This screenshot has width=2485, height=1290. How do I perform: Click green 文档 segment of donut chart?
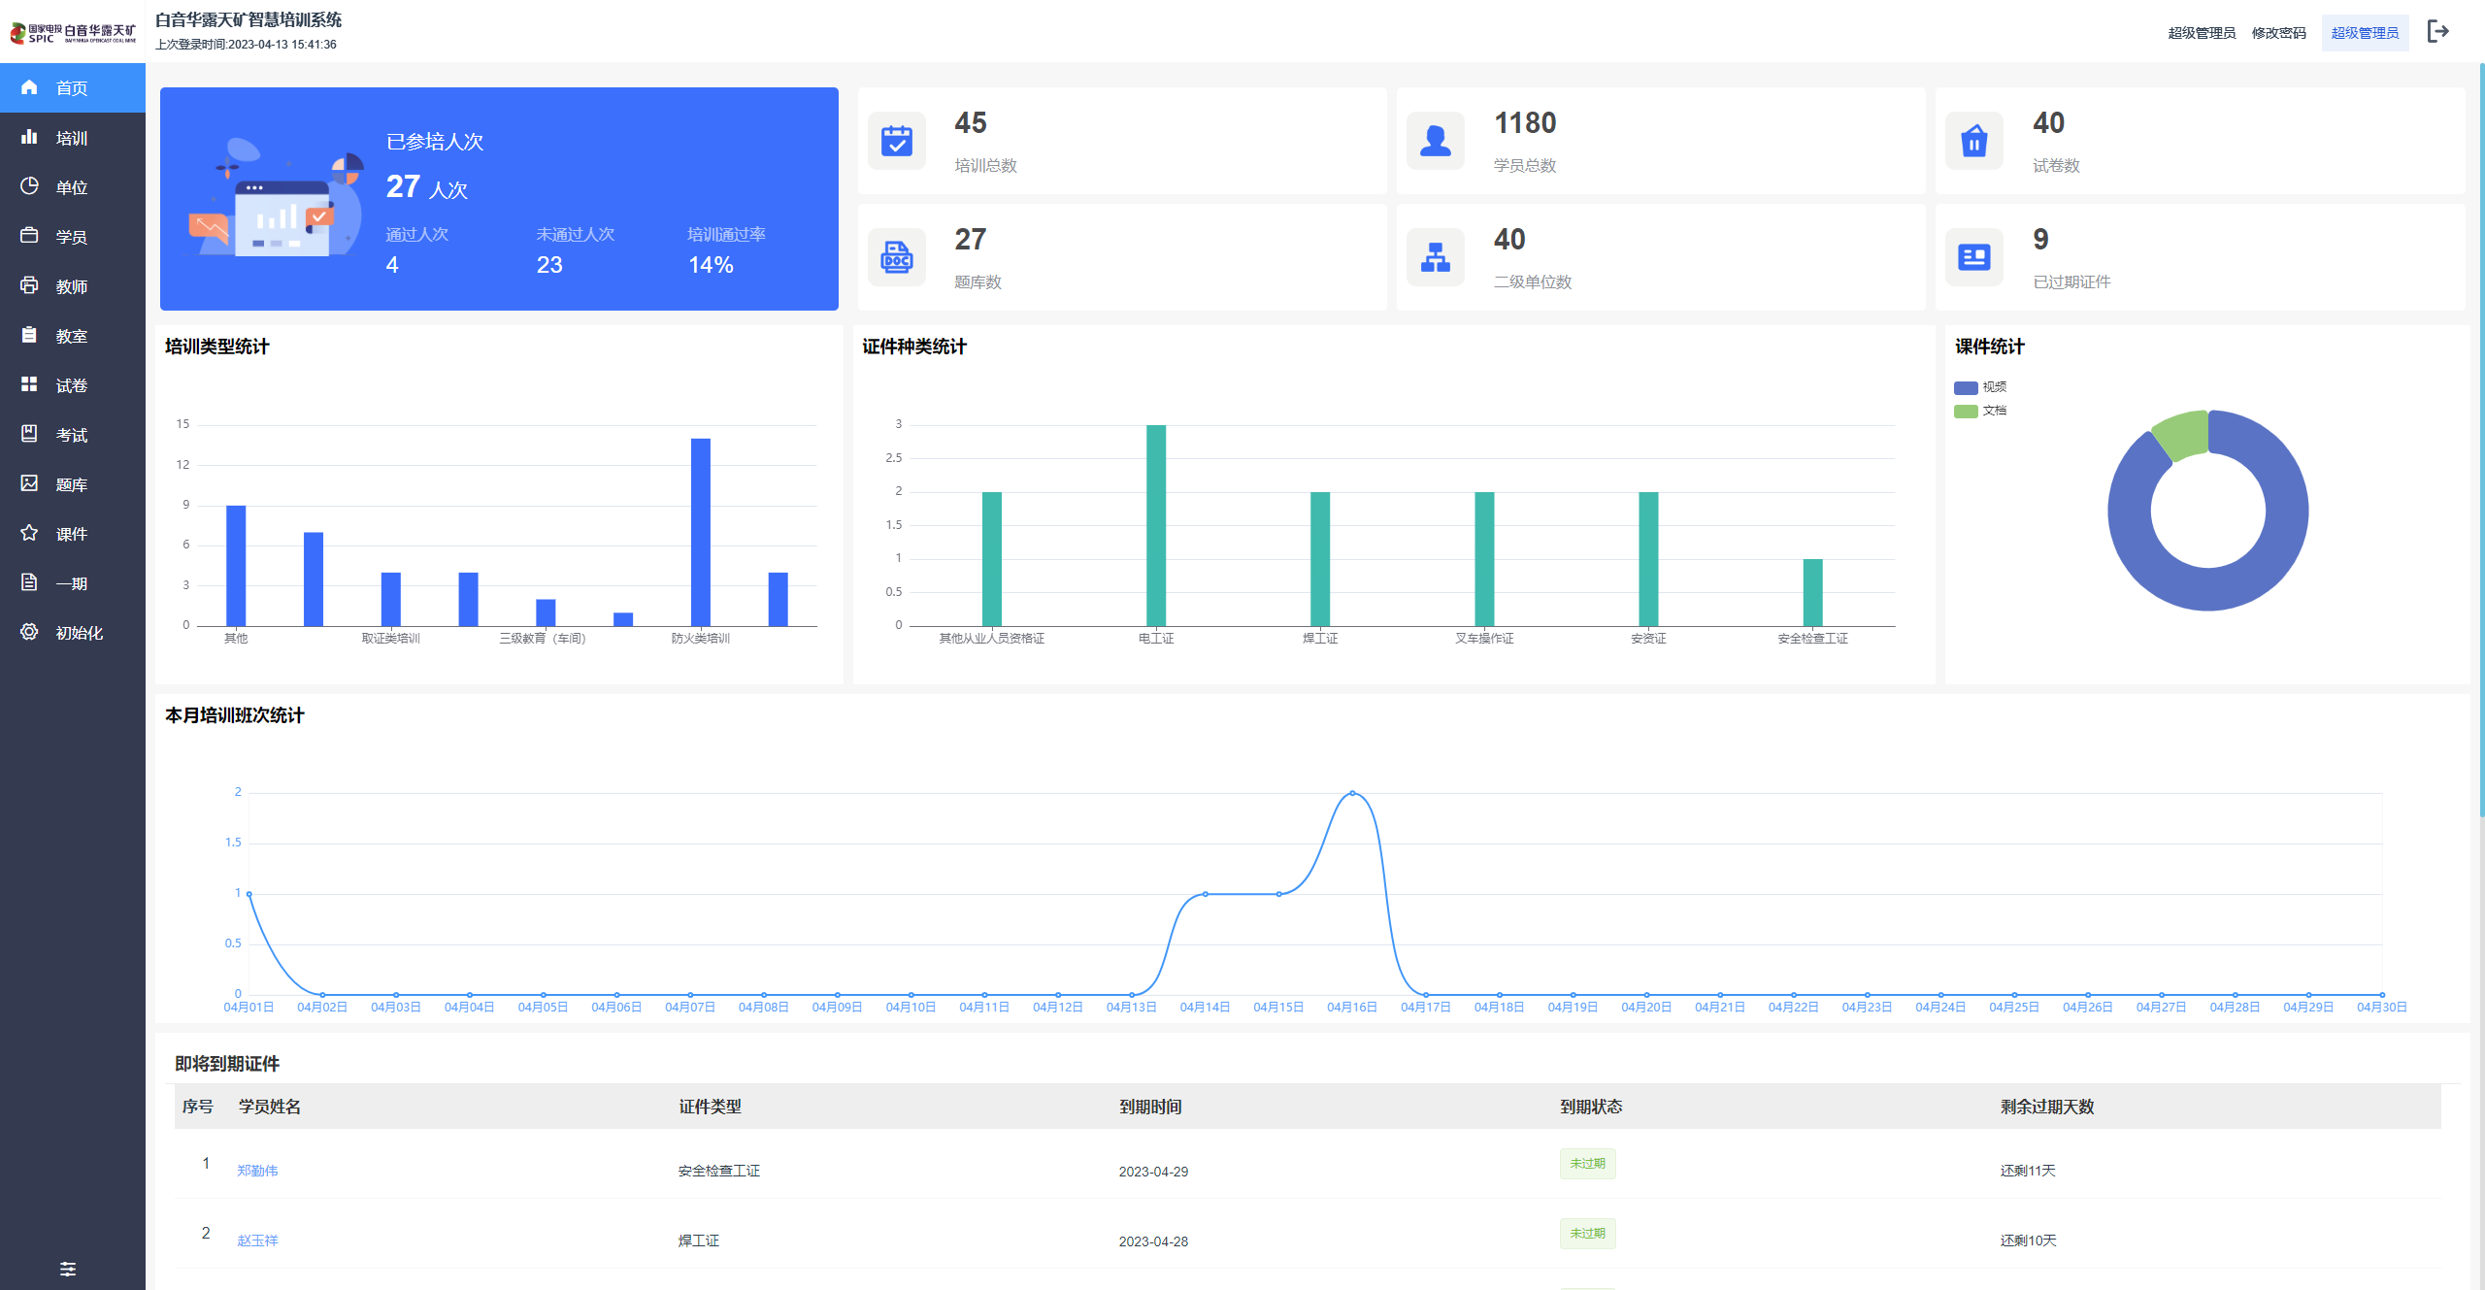[2182, 434]
